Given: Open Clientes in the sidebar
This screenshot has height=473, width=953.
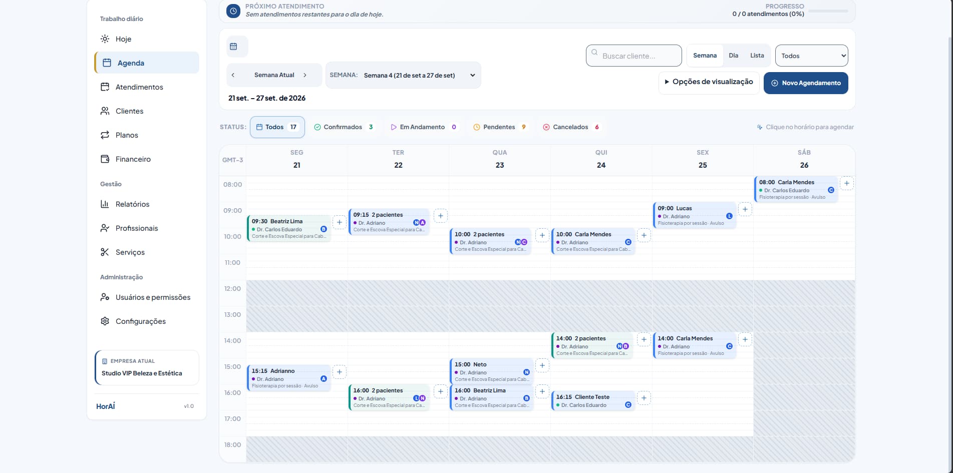Looking at the screenshot, I should point(146,111).
